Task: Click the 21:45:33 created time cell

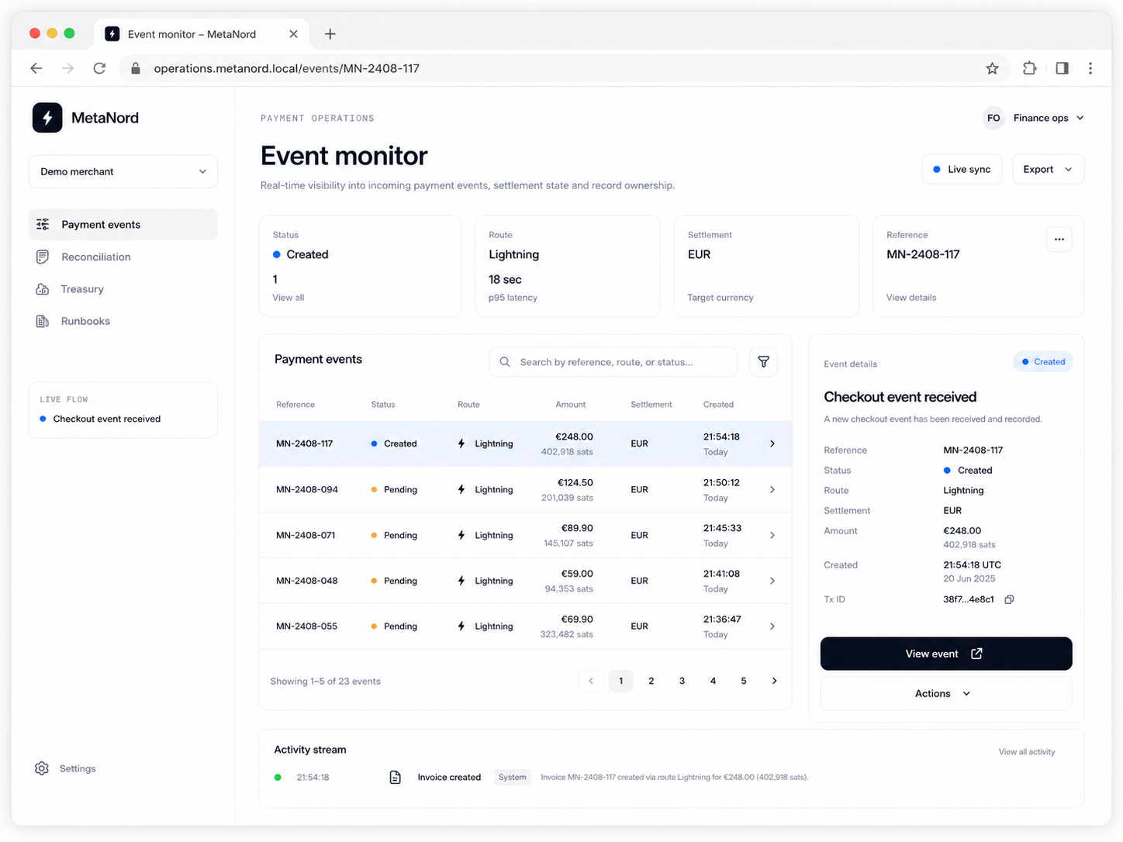Action: 722,528
